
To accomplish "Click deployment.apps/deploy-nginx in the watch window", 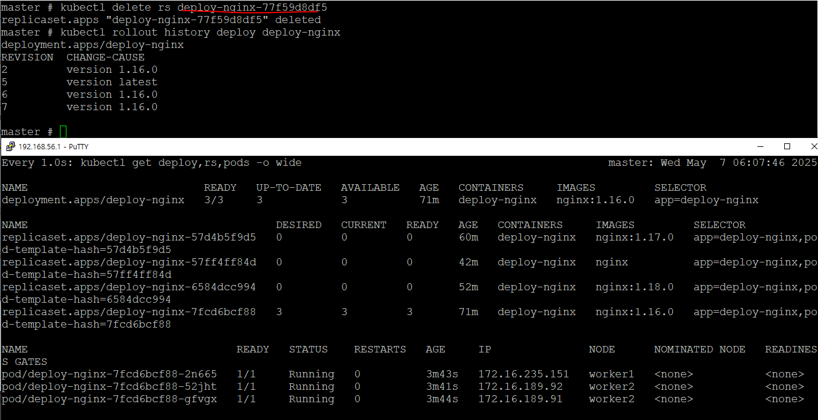I will 93,200.
